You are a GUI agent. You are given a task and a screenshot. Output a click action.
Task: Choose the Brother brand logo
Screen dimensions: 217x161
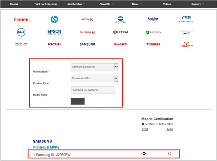point(153,19)
